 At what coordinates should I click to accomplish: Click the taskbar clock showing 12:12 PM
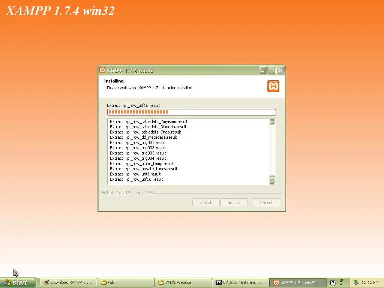pyautogui.click(x=370, y=282)
